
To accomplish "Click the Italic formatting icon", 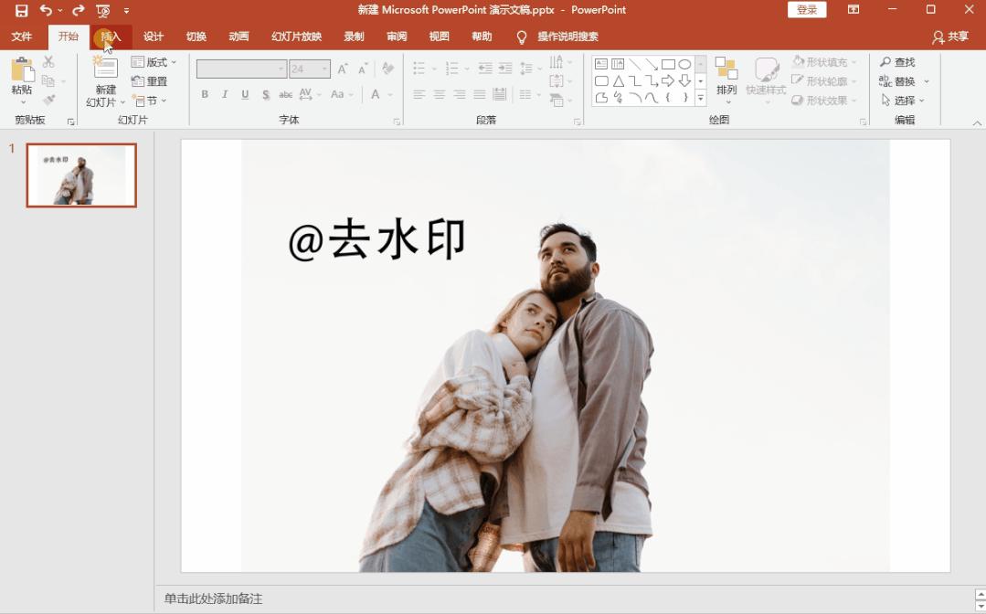I will [225, 94].
